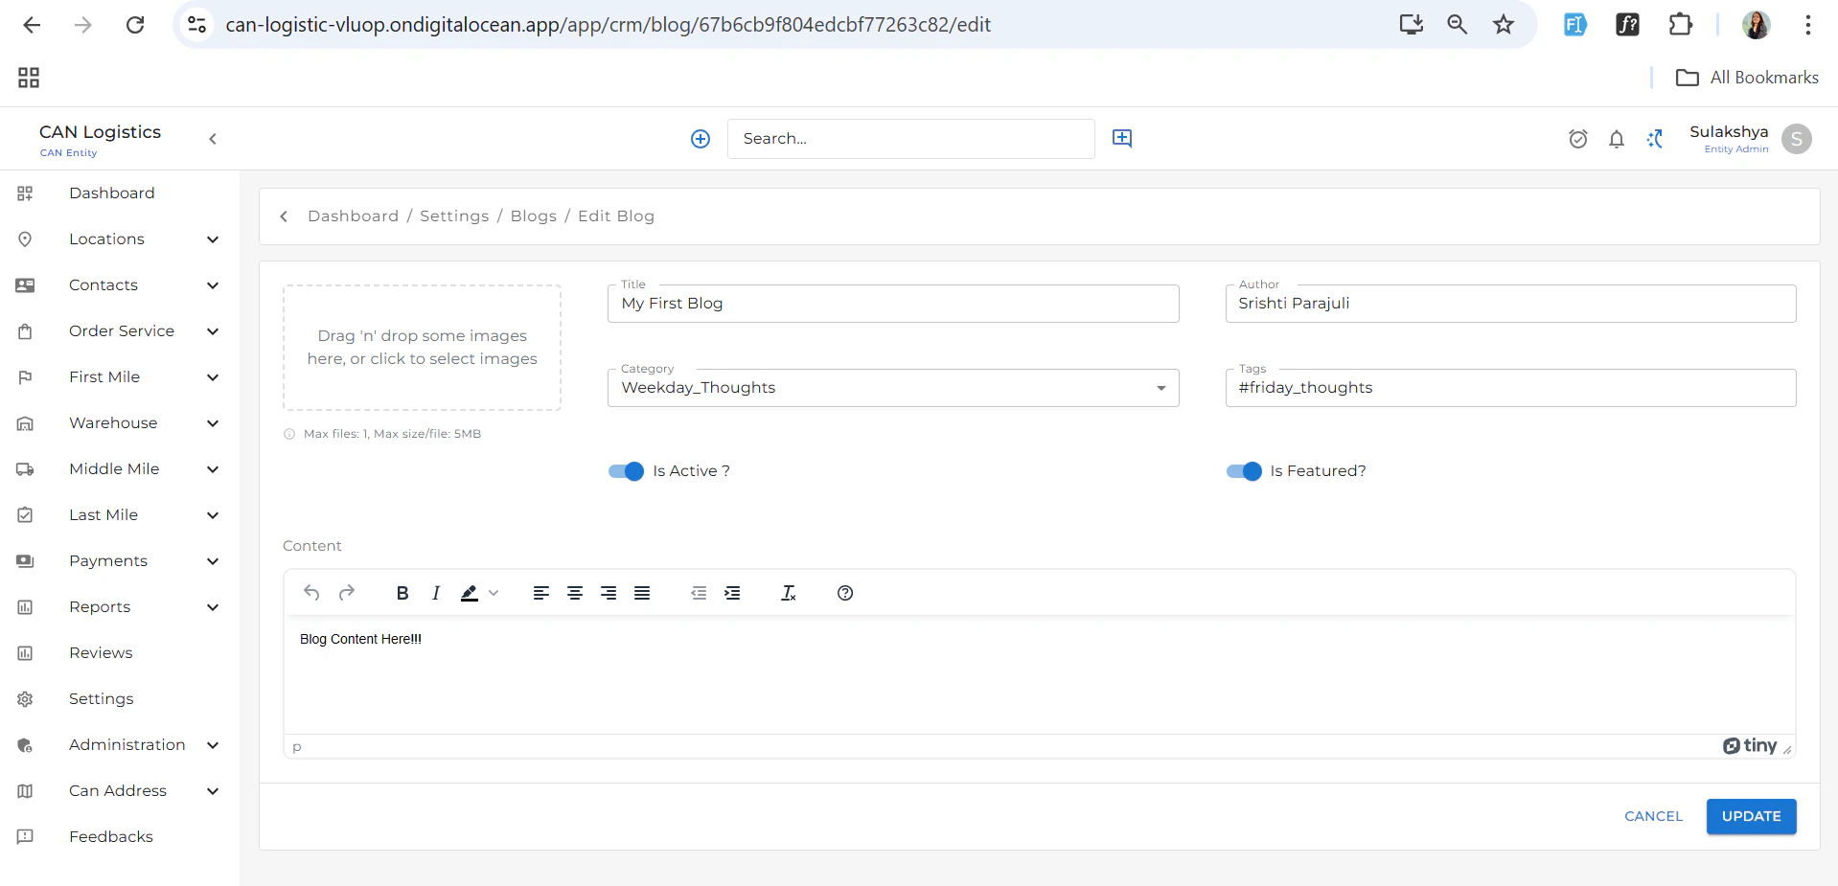Click the Tags input field
The width and height of the screenshot is (1838, 886).
[x=1510, y=388]
